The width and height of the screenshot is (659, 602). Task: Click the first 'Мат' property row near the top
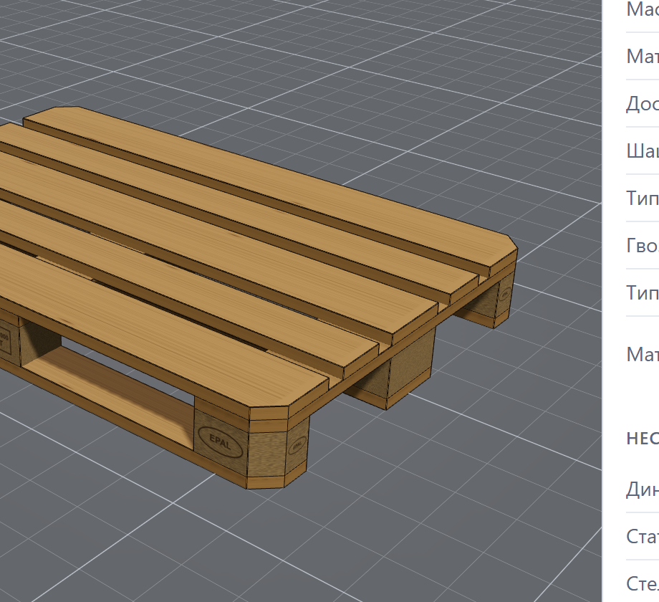pos(643,57)
